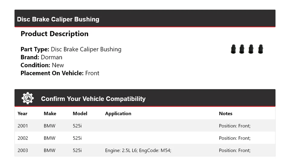The image size is (290, 166).
Task: Click the Model column header
Action: [80, 114]
